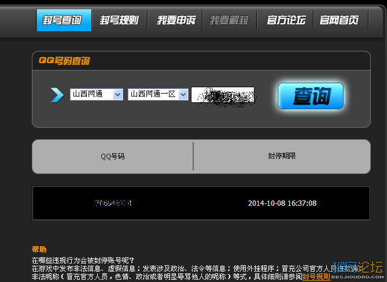Select the greyed 我要解封 tab

[x=230, y=20]
